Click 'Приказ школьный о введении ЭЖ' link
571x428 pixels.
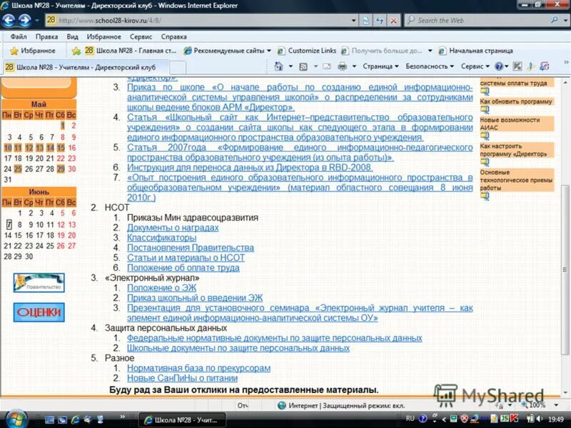(194, 298)
